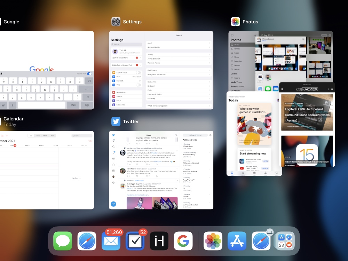Toggle incognito mode switch above Google keyboard
Image resolution: width=348 pixels, height=261 pixels.
click(x=89, y=74)
